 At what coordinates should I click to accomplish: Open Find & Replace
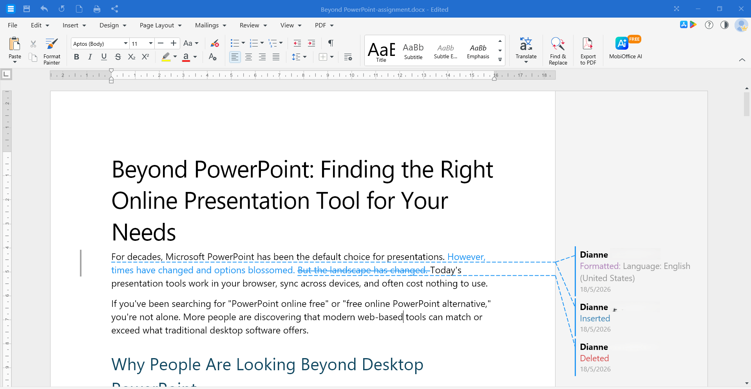coord(558,51)
